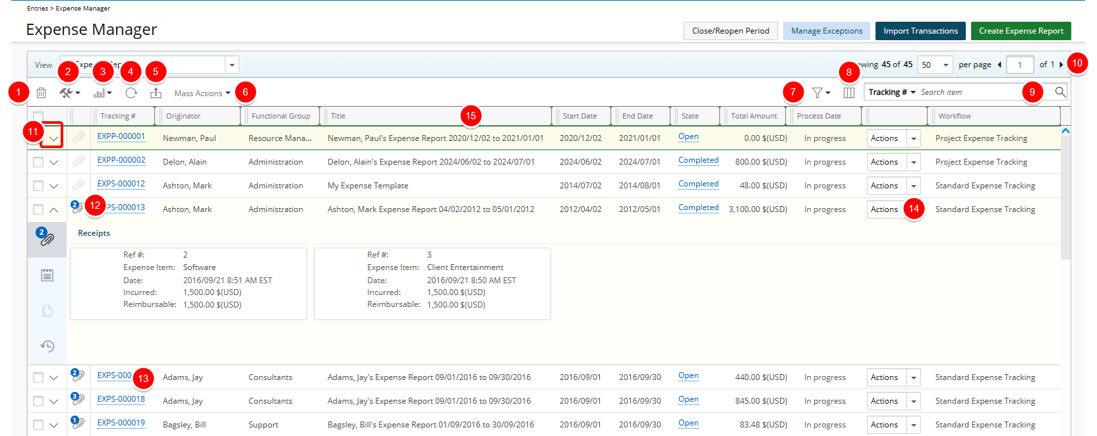
Task: Open the funnel filter menu
Action: tap(821, 93)
